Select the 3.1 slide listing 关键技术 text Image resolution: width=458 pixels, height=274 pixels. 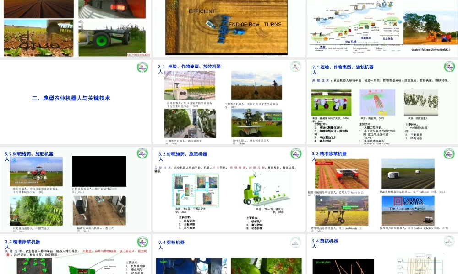point(382,102)
